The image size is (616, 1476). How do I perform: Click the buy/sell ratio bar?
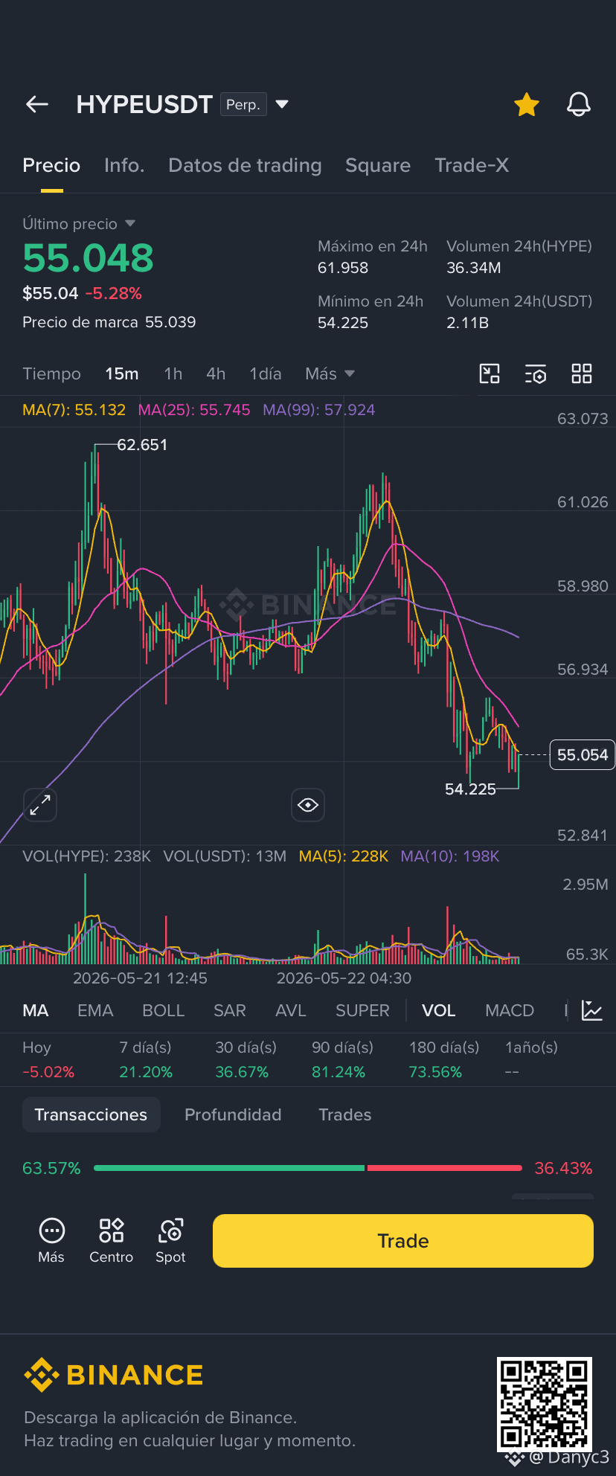[308, 1168]
